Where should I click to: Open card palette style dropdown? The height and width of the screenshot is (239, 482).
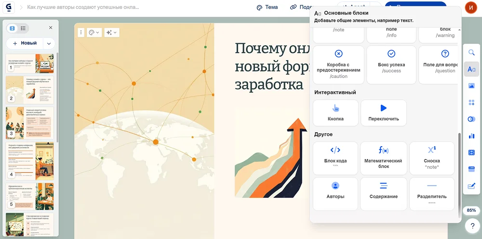94,32
